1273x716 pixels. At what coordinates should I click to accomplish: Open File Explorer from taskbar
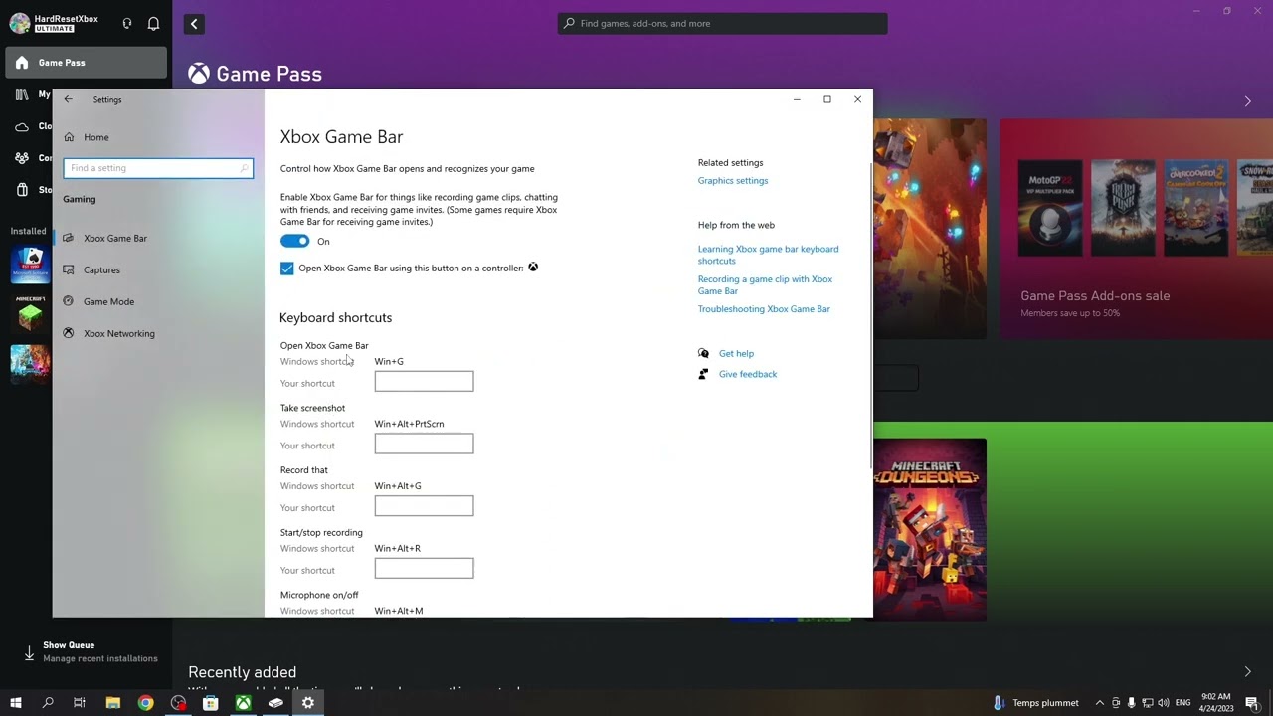pyautogui.click(x=113, y=703)
